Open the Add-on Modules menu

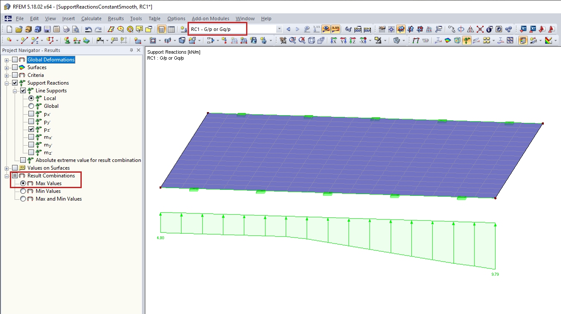(210, 18)
